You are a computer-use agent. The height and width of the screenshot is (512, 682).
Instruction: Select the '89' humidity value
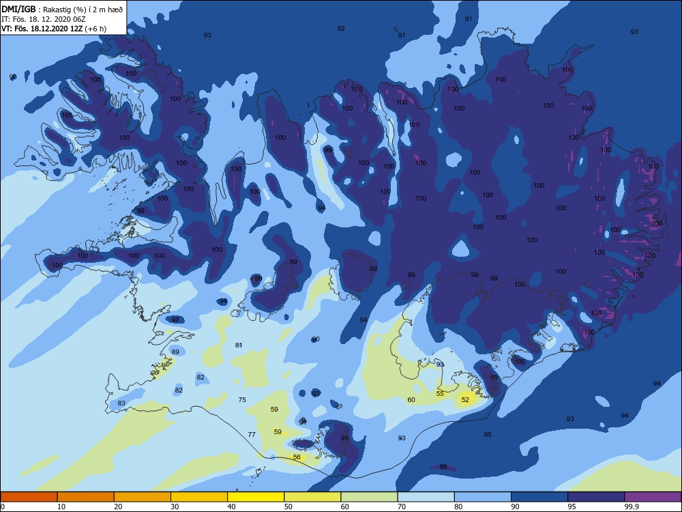175,352
